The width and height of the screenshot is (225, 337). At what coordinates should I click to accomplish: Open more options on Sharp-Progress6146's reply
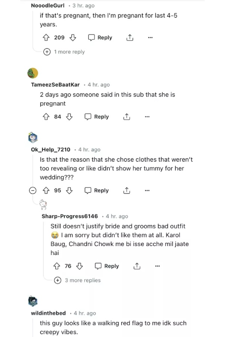point(157,266)
